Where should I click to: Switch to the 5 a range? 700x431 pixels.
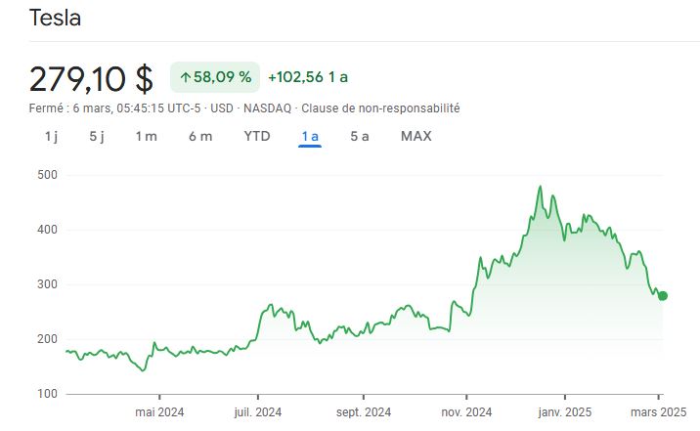(360, 136)
